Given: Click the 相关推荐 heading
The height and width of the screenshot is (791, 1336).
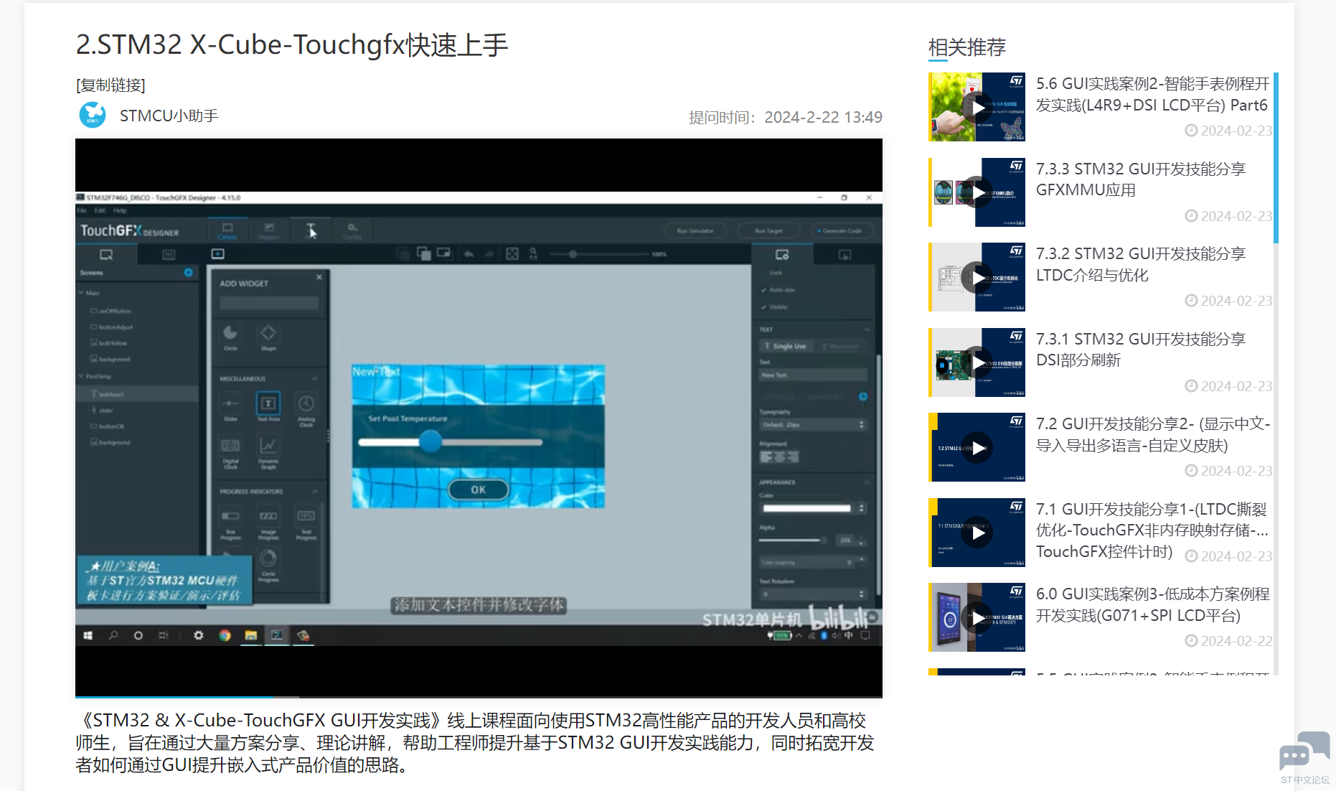Looking at the screenshot, I should click(x=966, y=47).
